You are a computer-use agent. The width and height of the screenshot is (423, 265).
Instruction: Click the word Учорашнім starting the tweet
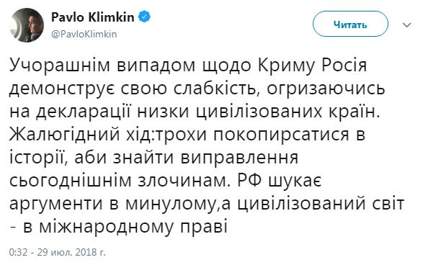(x=60, y=65)
